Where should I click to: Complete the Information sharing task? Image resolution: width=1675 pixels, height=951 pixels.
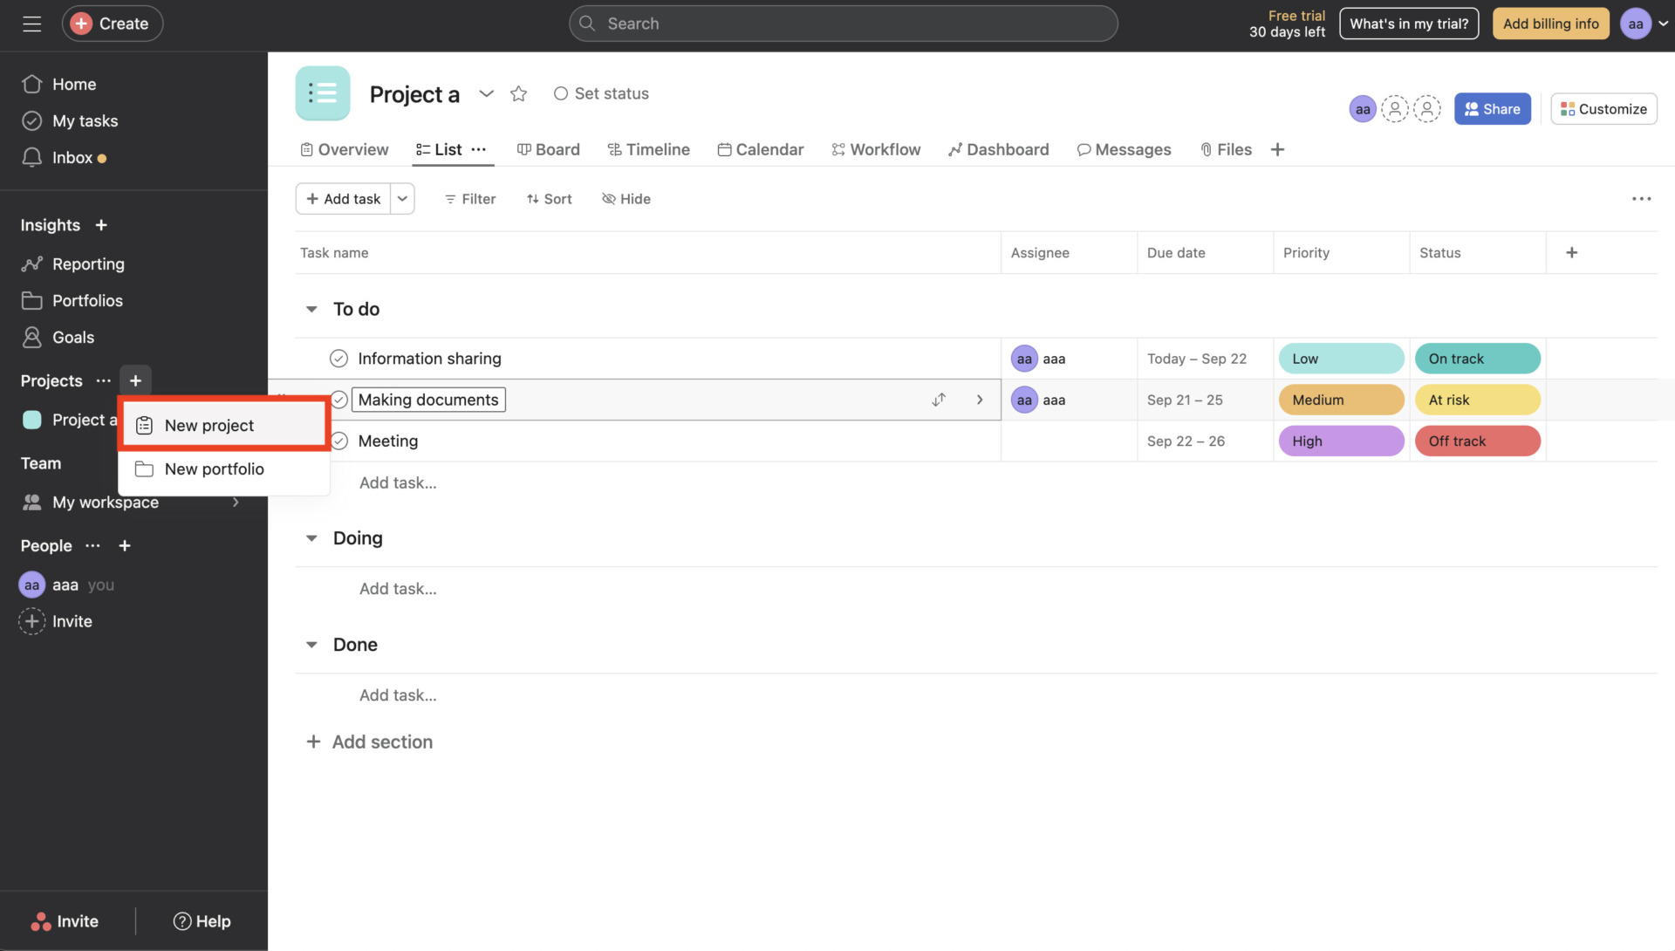338,358
